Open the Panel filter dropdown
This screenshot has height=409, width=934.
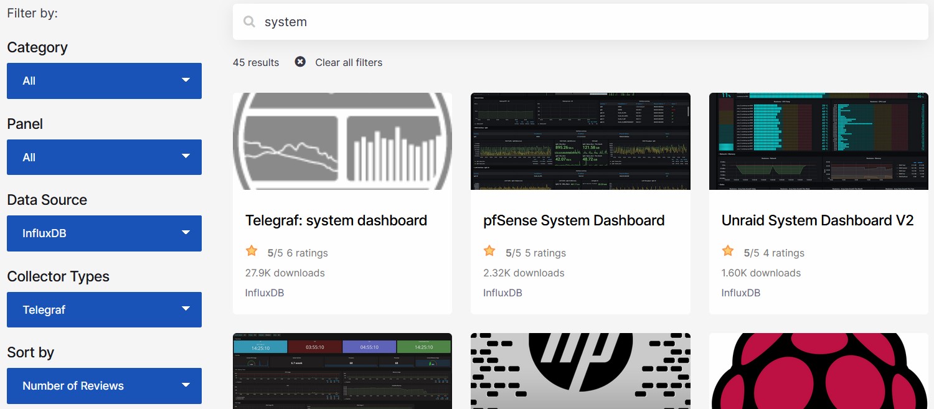[104, 157]
